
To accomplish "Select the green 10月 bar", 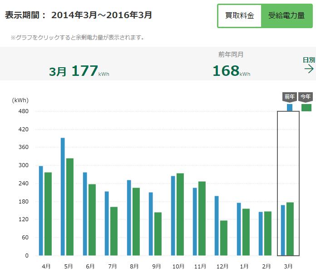I will tap(180, 214).
